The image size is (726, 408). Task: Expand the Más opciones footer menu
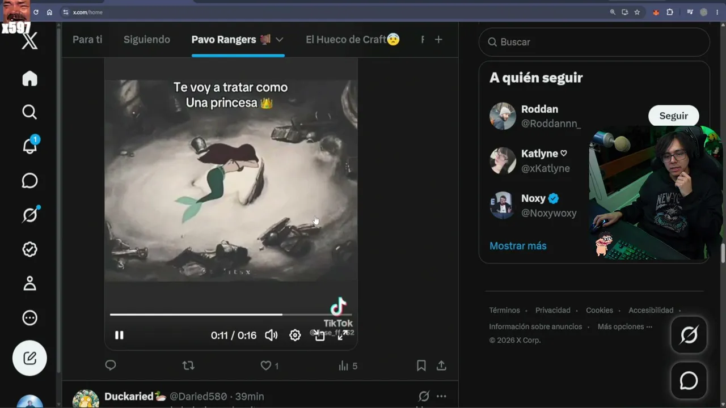point(624,326)
